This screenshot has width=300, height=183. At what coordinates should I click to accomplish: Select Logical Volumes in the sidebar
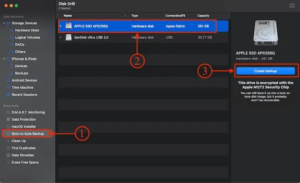(x=27, y=38)
